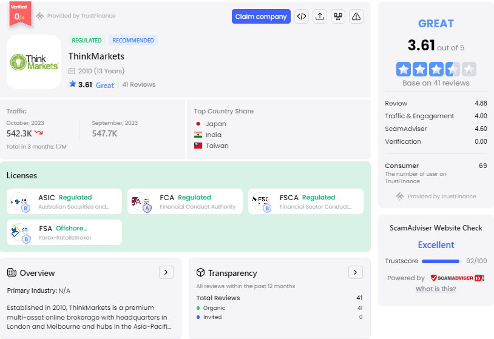Click 'Total in 3 months: 1.7M' text
This screenshot has height=339, width=494.
[36, 147]
